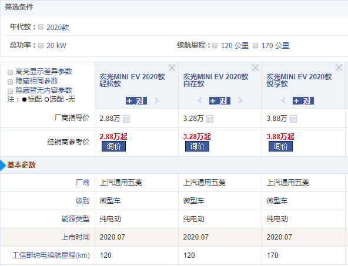Open 宏光MINI EV 2020款 轻松款 link
Image resolution: width=348 pixels, height=266 pixels.
click(132, 80)
